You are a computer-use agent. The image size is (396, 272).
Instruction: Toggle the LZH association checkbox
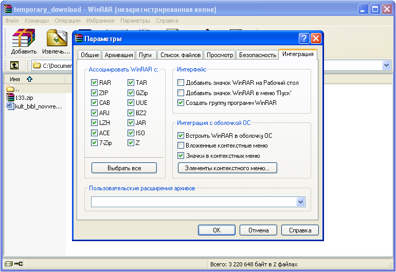pos(94,122)
